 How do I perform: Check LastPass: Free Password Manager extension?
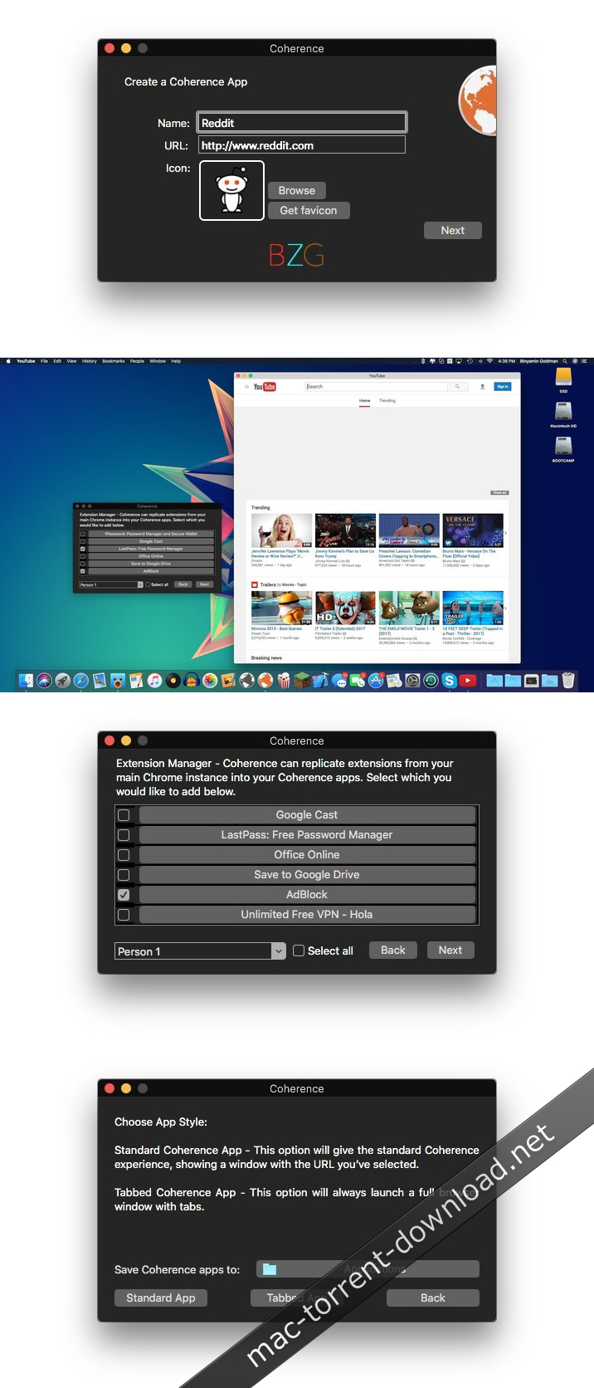[x=124, y=835]
